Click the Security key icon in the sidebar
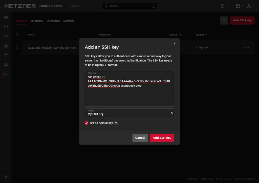 coord(6,74)
